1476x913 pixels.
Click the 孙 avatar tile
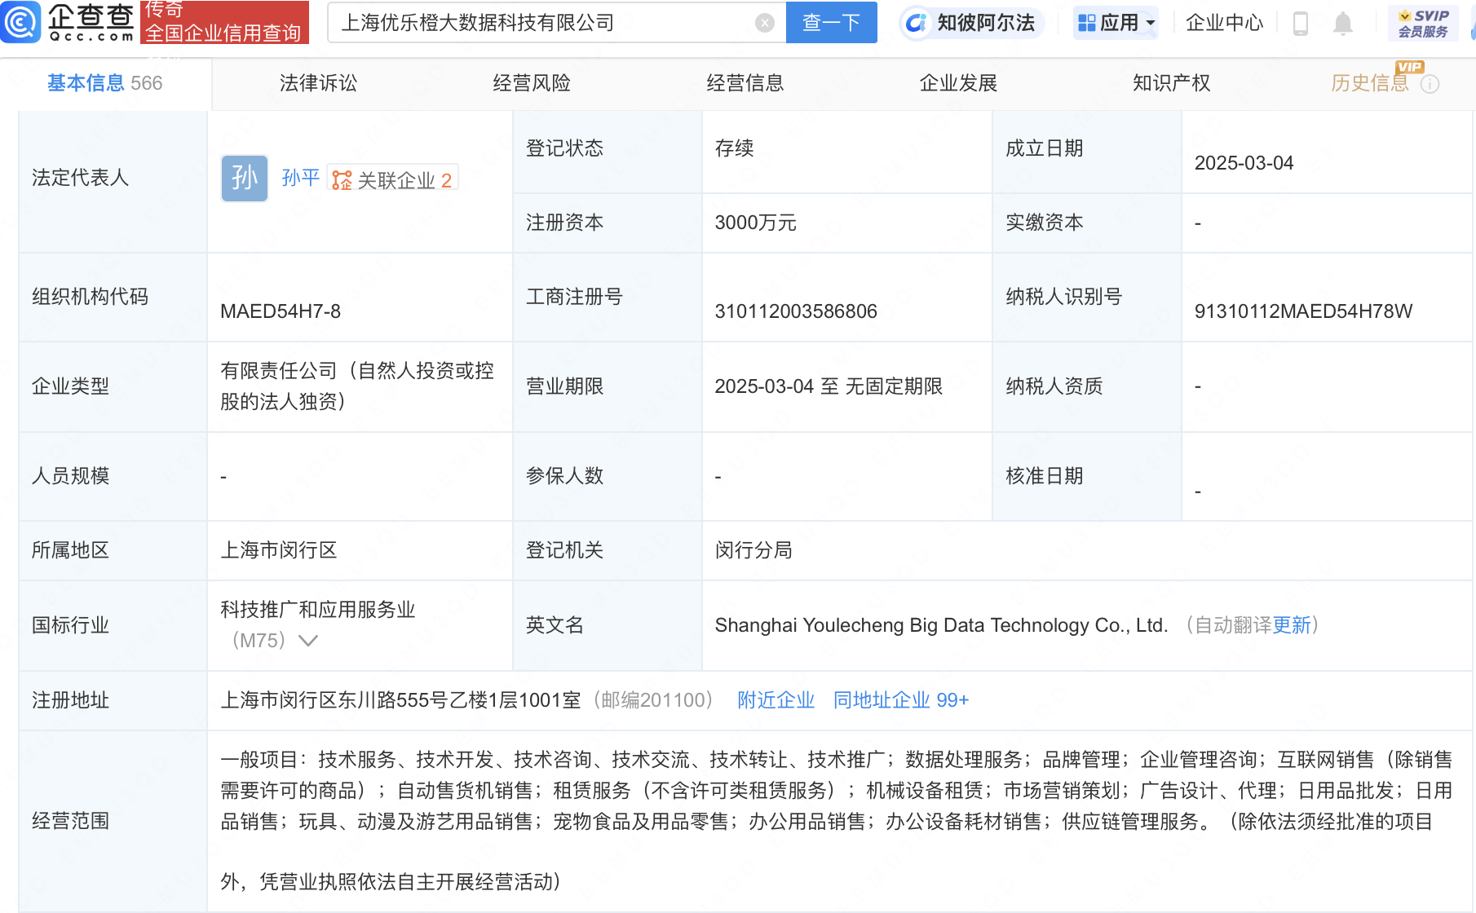245,178
